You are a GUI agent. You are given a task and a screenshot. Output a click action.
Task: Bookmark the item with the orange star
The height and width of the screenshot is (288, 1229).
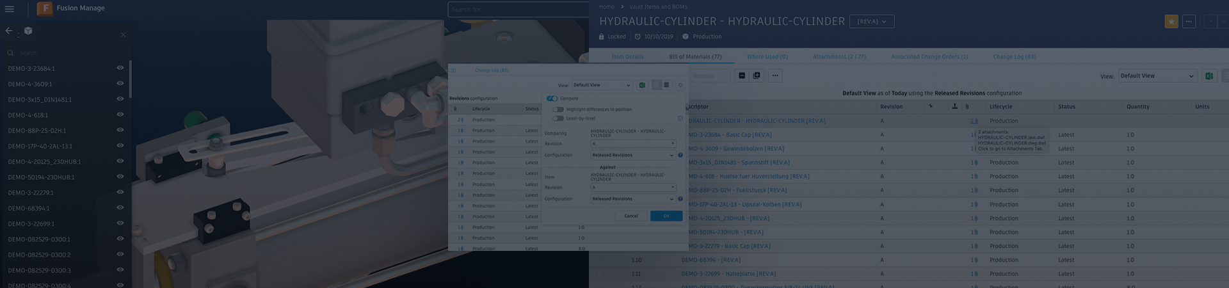[1171, 21]
